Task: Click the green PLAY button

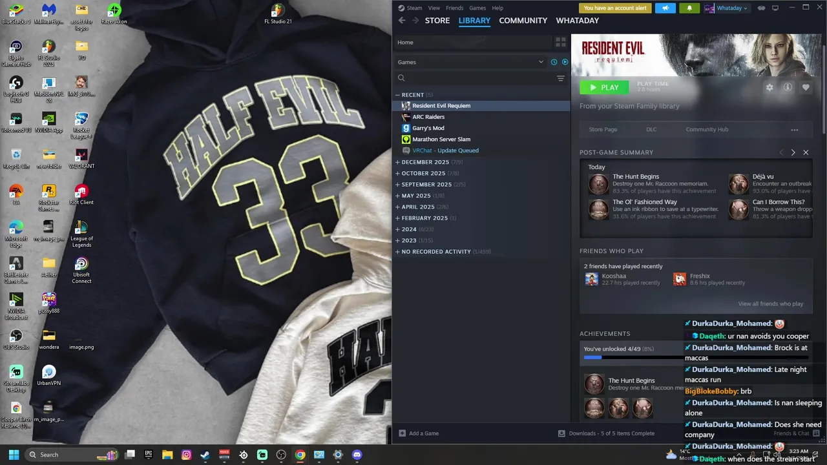Action: point(604,87)
